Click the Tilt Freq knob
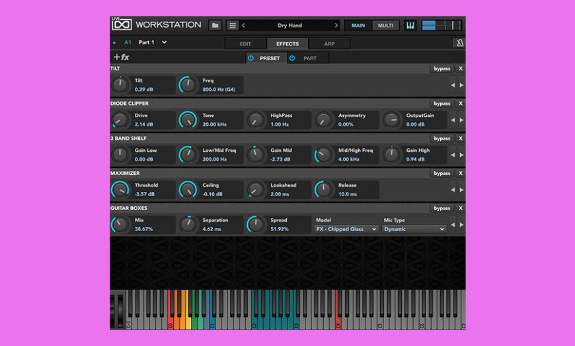 pyautogui.click(x=188, y=85)
